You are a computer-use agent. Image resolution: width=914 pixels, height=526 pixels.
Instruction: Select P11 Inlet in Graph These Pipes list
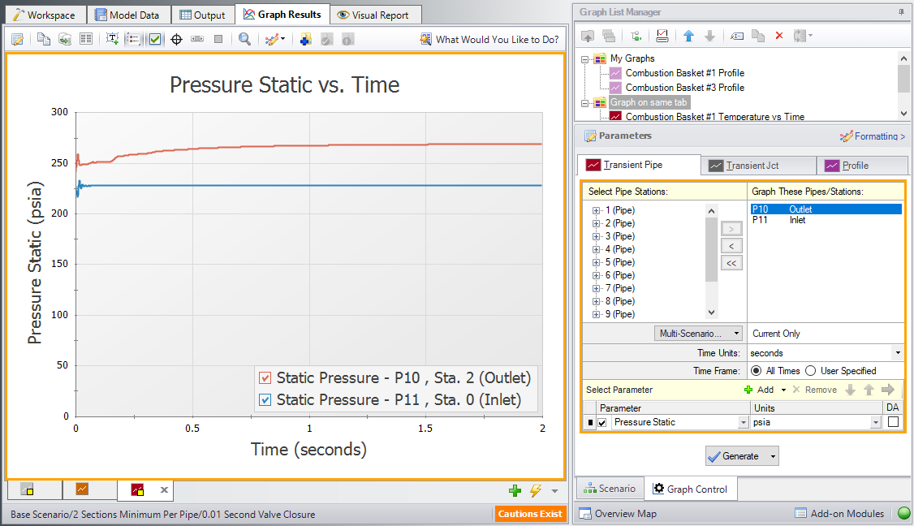[779, 220]
